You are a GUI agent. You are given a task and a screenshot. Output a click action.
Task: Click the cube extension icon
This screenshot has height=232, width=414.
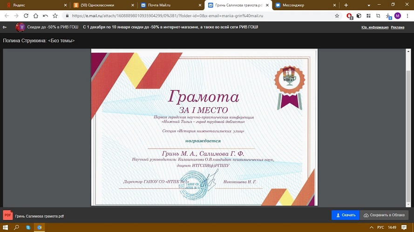(359, 15)
